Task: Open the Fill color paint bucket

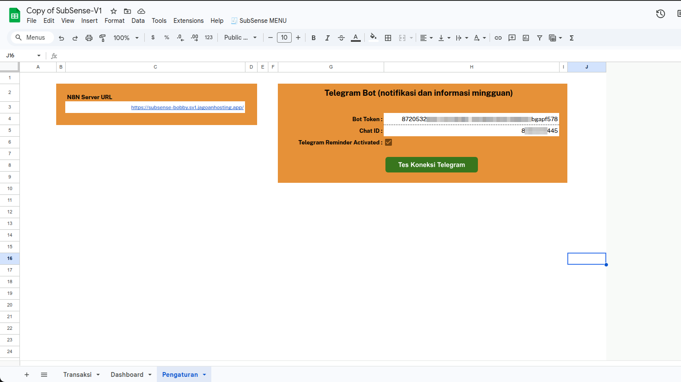Action: tap(373, 38)
